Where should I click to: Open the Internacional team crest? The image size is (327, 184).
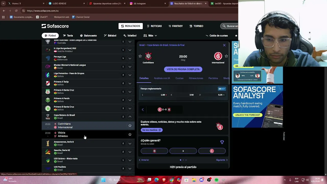point(218,56)
